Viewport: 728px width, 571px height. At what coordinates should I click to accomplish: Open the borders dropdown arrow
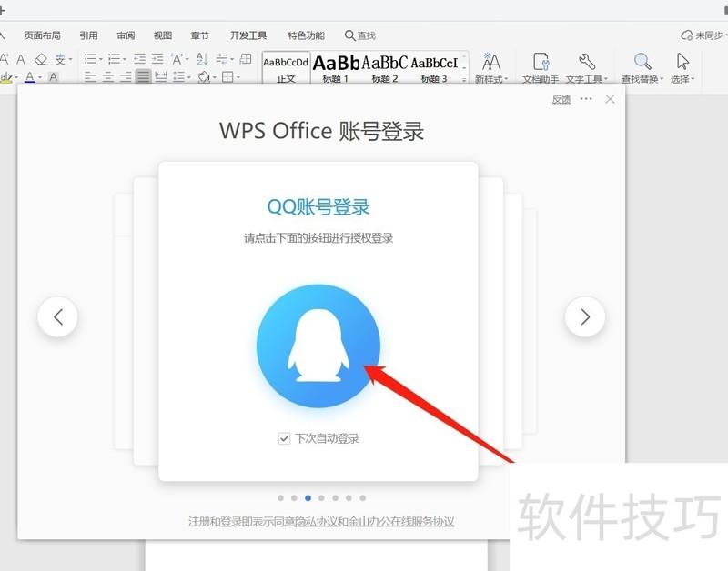pos(238,77)
